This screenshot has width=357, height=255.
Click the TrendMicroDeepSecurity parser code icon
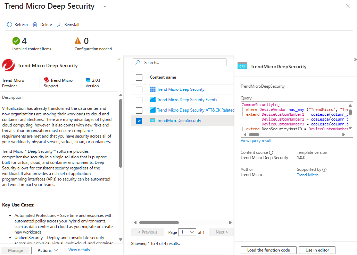pos(152,121)
